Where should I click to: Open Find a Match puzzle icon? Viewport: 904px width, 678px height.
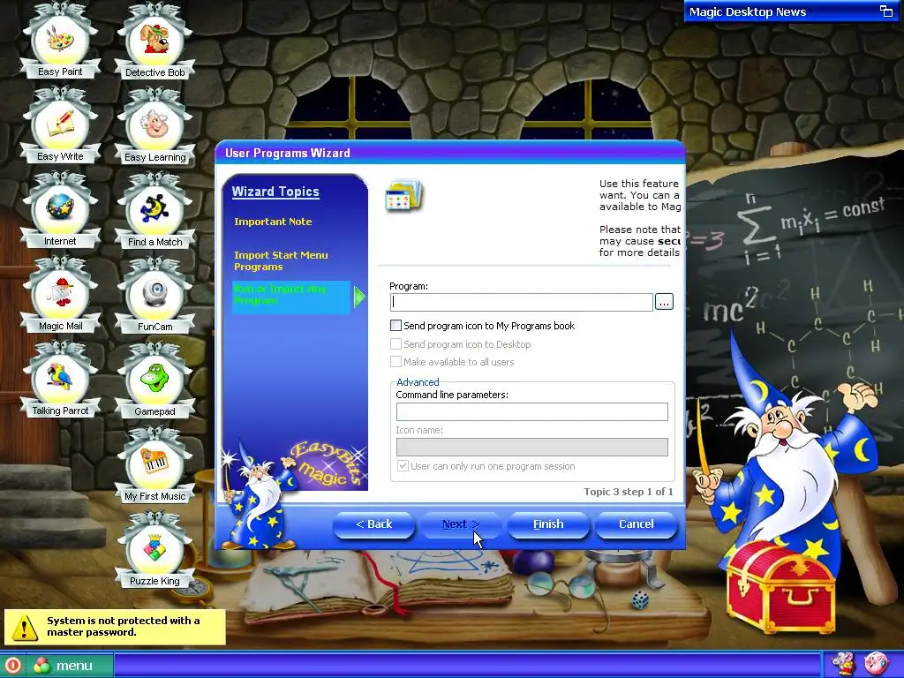pyautogui.click(x=154, y=211)
